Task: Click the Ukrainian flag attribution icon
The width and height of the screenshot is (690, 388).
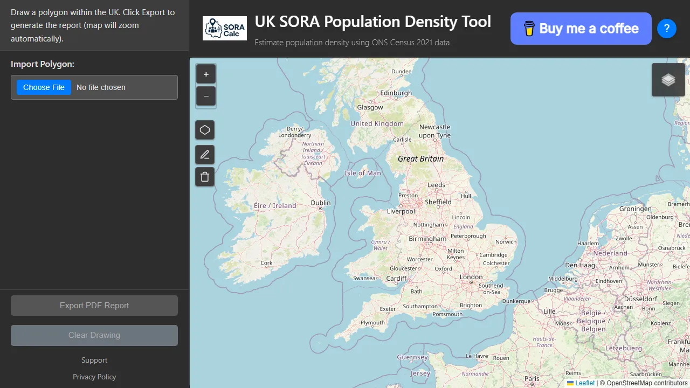Action: [x=570, y=383]
